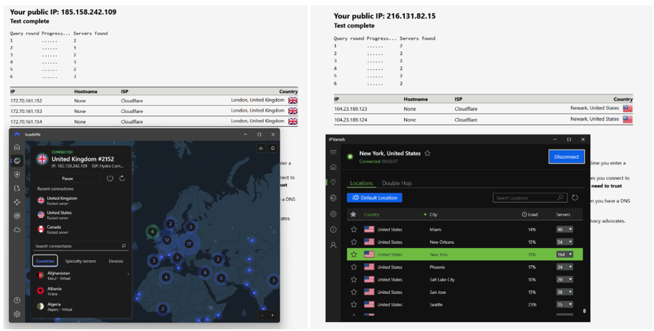Click NordVPN Pause button
The image size is (654, 331).
pyautogui.click(x=68, y=178)
